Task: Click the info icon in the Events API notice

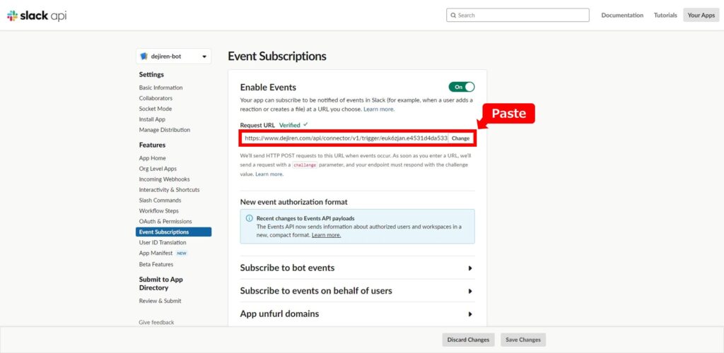Action: 250,218
